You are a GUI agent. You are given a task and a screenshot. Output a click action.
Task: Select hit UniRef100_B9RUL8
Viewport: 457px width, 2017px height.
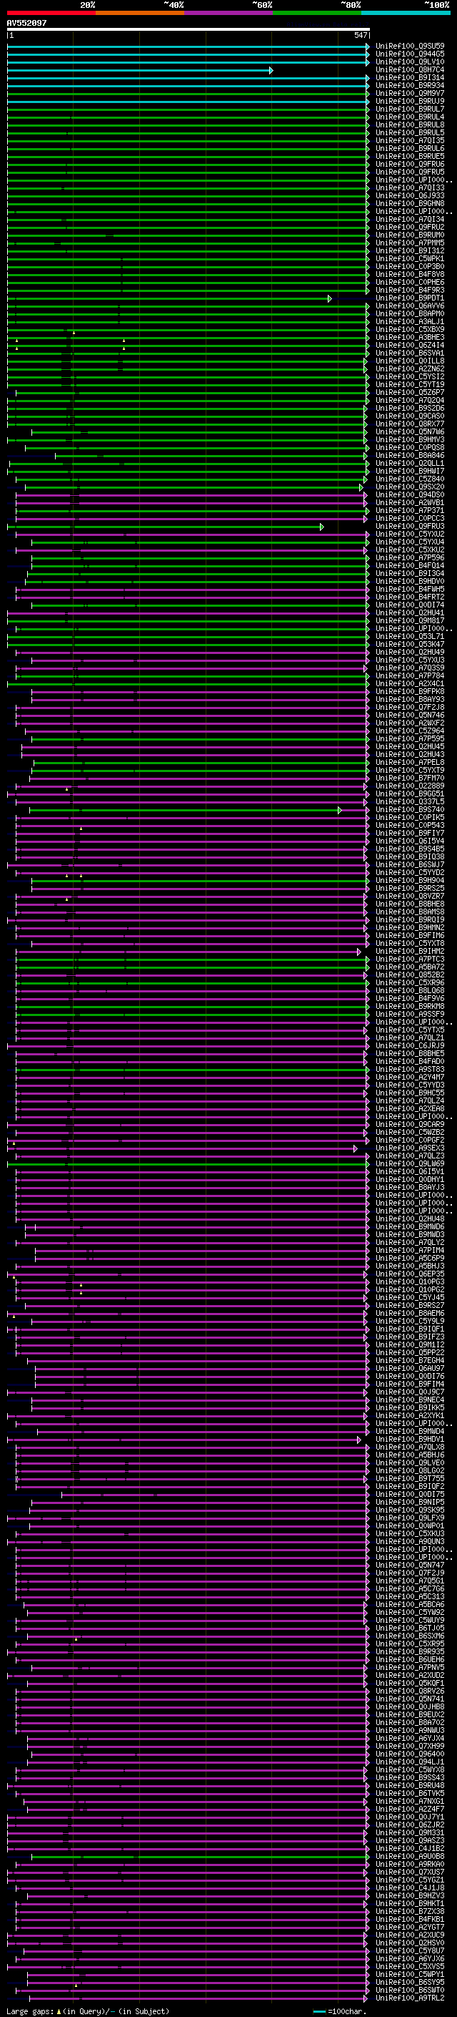[410, 124]
